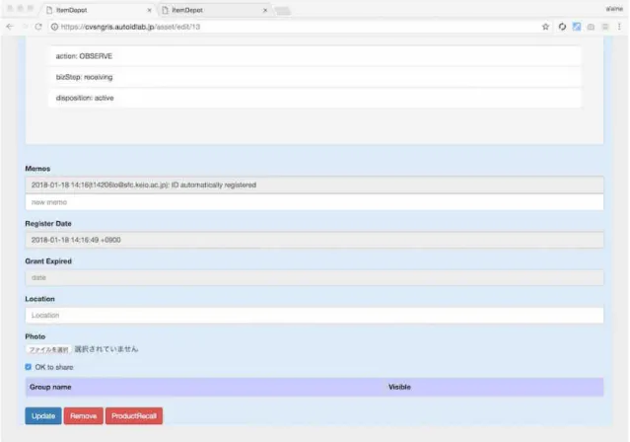Screen dimensions: 630x442
Task: Click the Memos label
Action: tap(37, 169)
